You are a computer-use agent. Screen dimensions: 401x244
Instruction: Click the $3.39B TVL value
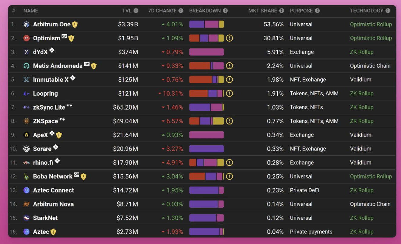[128, 25]
